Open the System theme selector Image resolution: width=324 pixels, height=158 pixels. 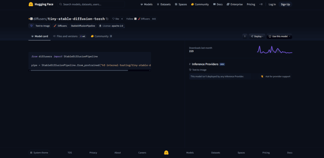[39, 153]
